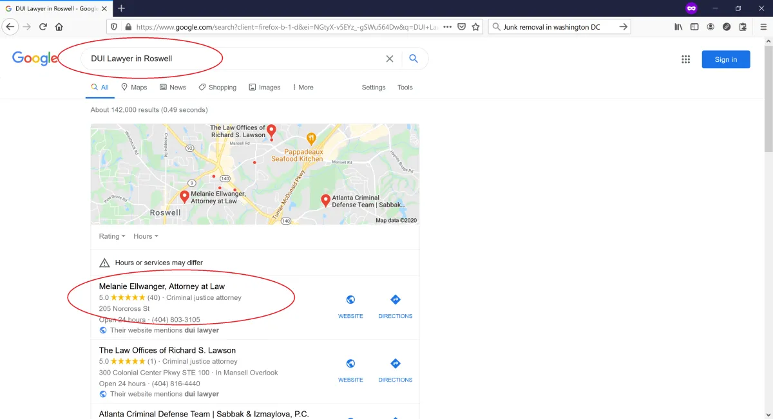
Task: Open the Firefox account icon
Action: 711,27
